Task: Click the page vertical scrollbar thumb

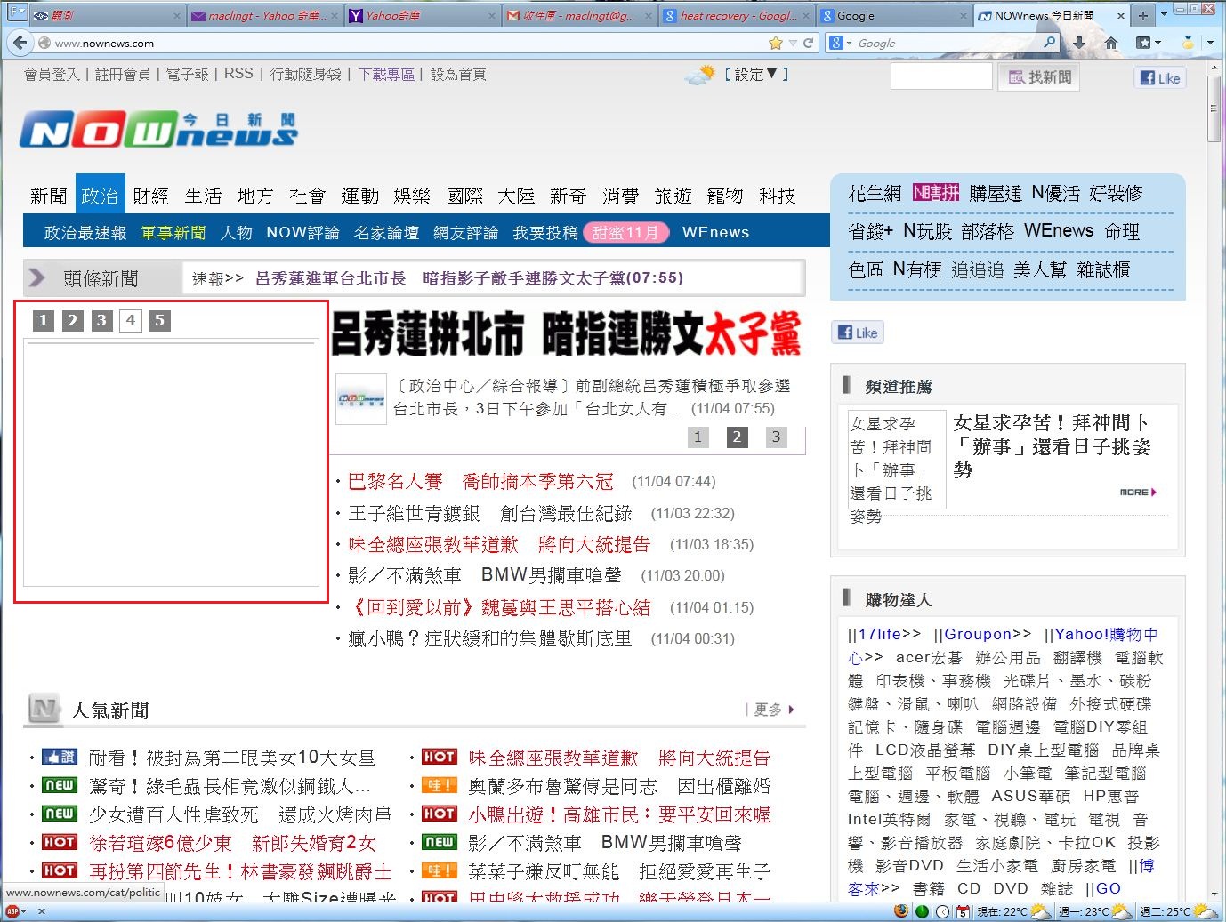Action: [x=1214, y=108]
